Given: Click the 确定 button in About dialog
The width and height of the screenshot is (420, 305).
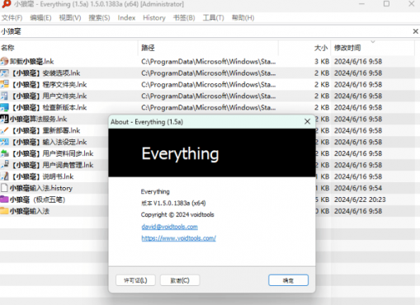Looking at the screenshot, I should [288, 280].
